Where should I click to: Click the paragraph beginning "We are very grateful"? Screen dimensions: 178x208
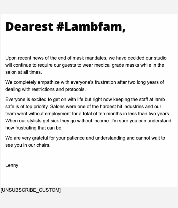[x=85, y=141]
